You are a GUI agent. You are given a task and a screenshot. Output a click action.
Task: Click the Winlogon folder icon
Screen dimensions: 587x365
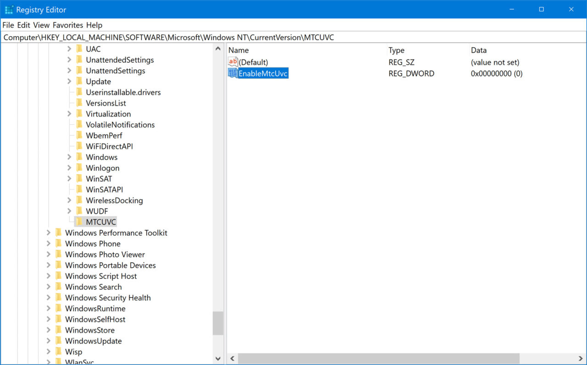pyautogui.click(x=79, y=168)
